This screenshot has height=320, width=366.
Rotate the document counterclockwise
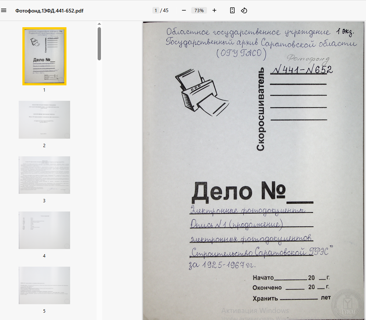point(244,10)
